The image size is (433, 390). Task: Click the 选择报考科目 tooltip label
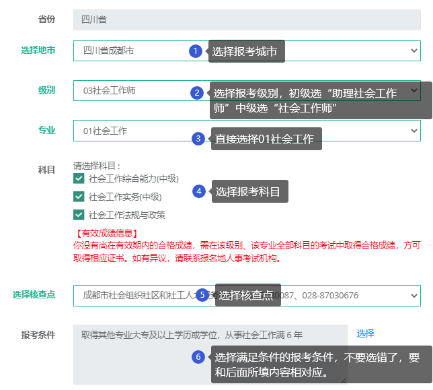(248, 192)
